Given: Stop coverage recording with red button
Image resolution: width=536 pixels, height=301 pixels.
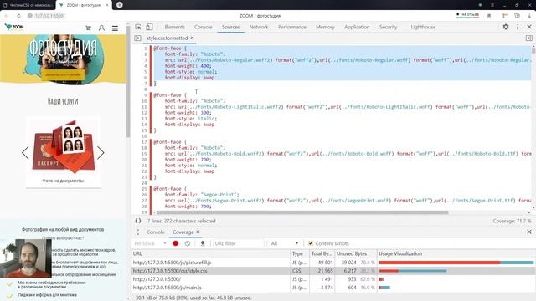Looking at the screenshot, I should pyautogui.click(x=176, y=243).
